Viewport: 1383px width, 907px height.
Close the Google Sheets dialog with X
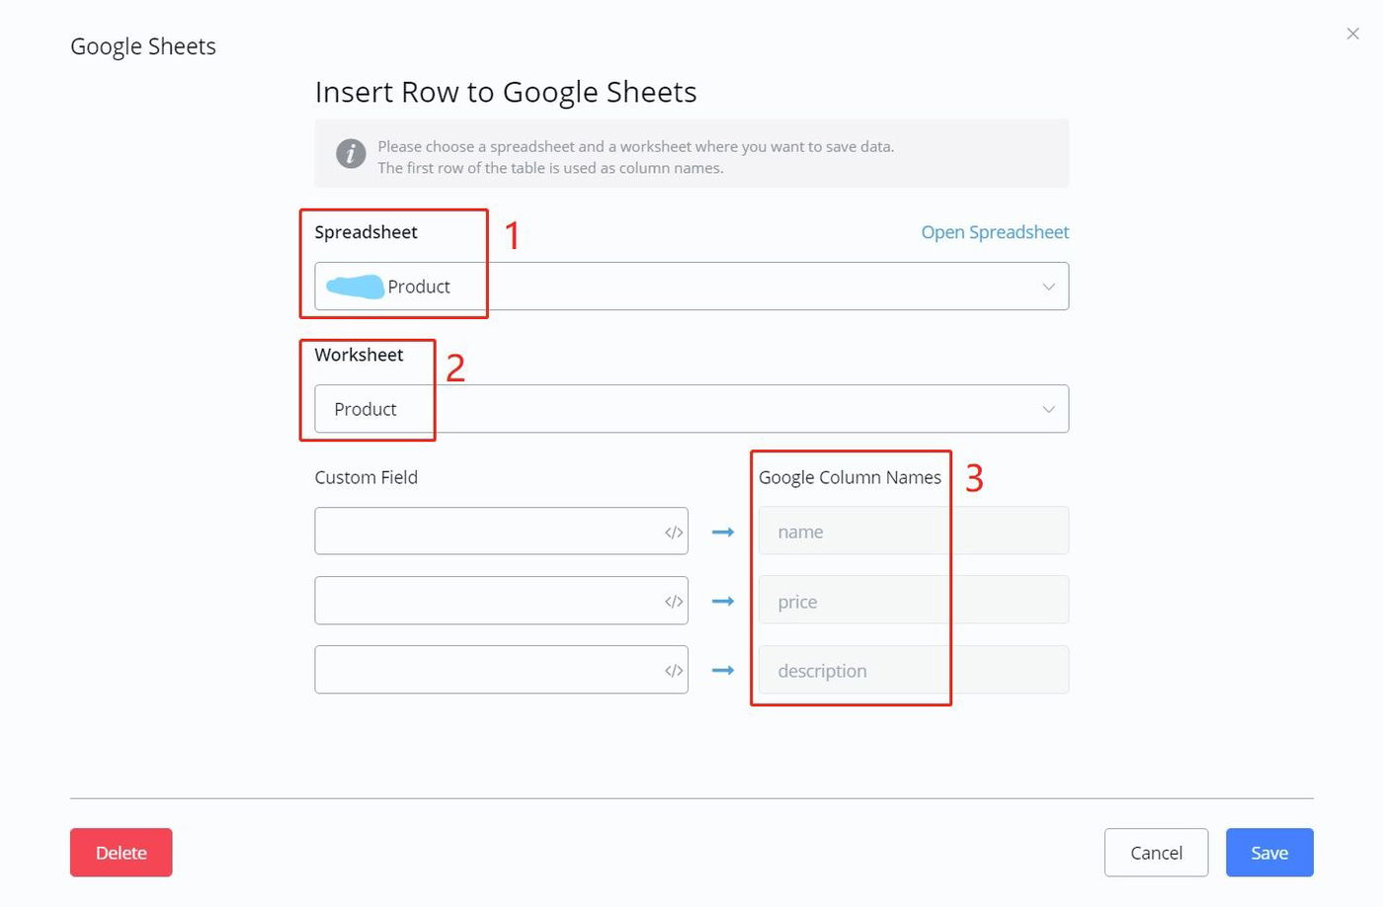click(1352, 34)
